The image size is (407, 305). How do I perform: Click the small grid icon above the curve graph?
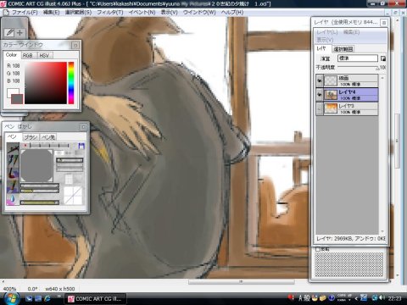[69, 179]
